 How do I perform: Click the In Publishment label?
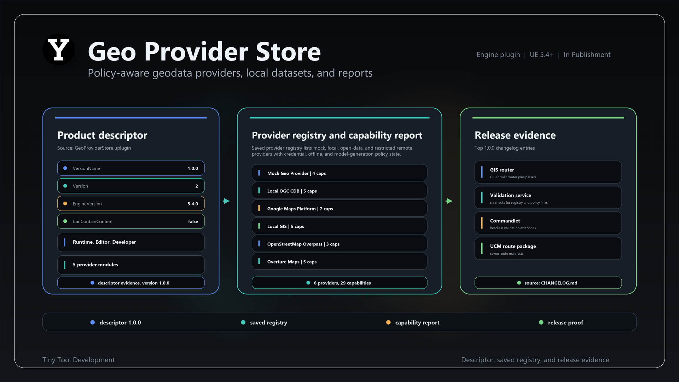(x=587, y=55)
